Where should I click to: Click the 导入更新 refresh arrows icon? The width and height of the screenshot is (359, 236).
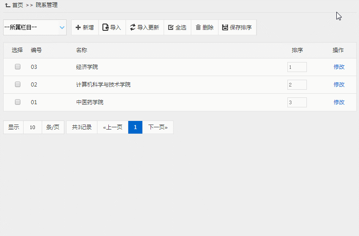point(132,28)
